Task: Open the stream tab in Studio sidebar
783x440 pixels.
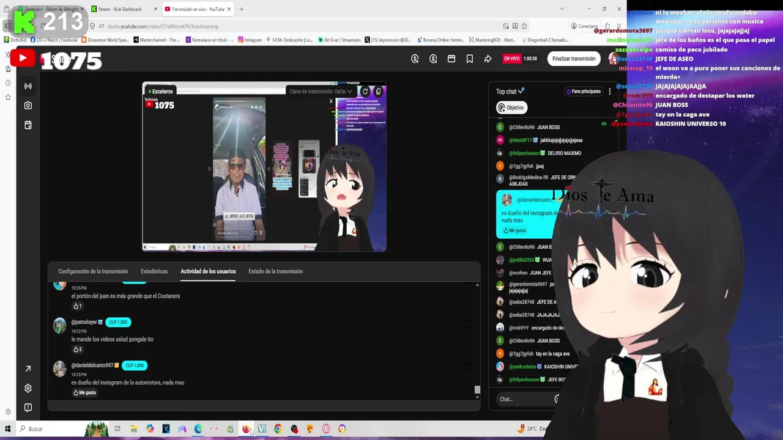Action: tap(28, 86)
